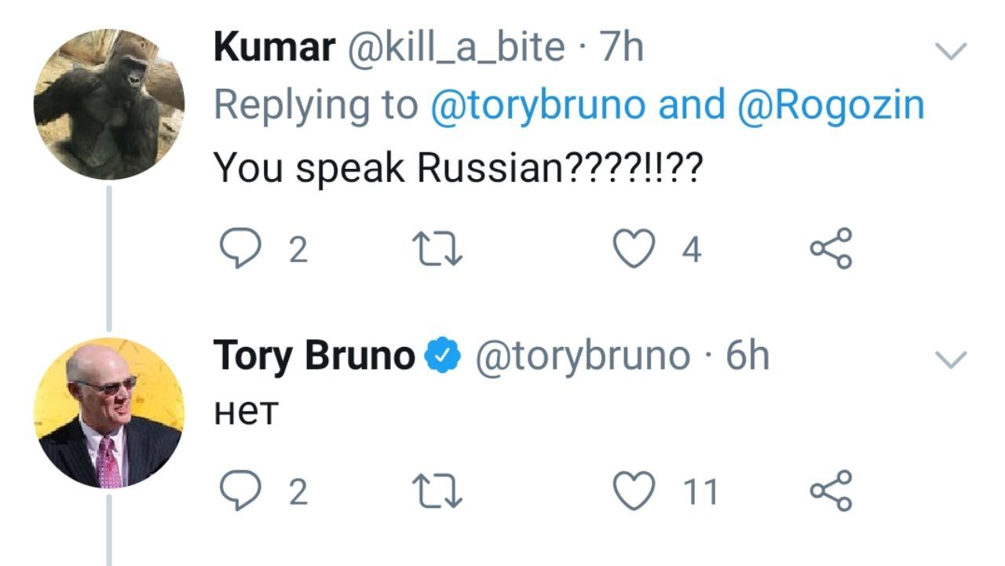This screenshot has height=566, width=1005.
Task: Open @torybruno mention in reply line
Action: (x=539, y=106)
